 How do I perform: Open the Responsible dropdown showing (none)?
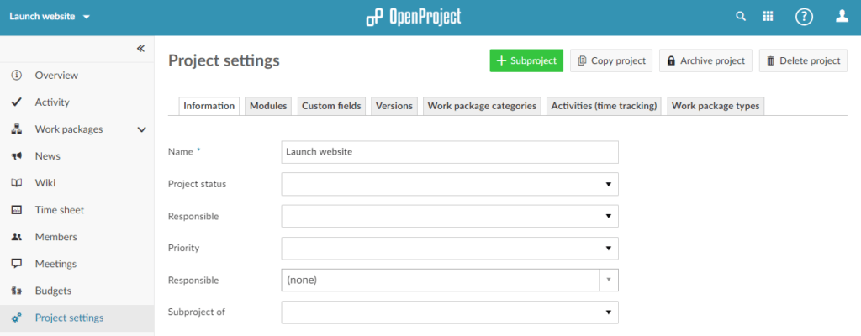tap(450, 280)
